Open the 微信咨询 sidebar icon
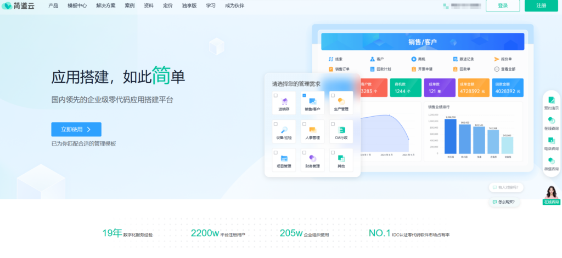Screen dimensions: 562x258 click(551, 161)
